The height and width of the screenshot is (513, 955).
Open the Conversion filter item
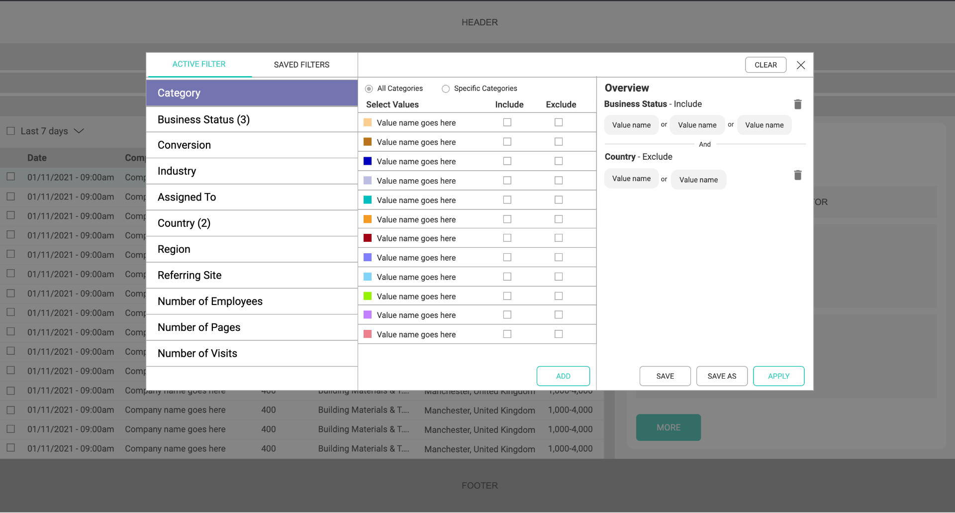pyautogui.click(x=252, y=145)
